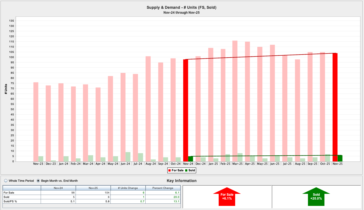Click the Nov-23 pink For Sale bar
Viewport: 364px width, 210px height.
pyautogui.click(x=36, y=122)
